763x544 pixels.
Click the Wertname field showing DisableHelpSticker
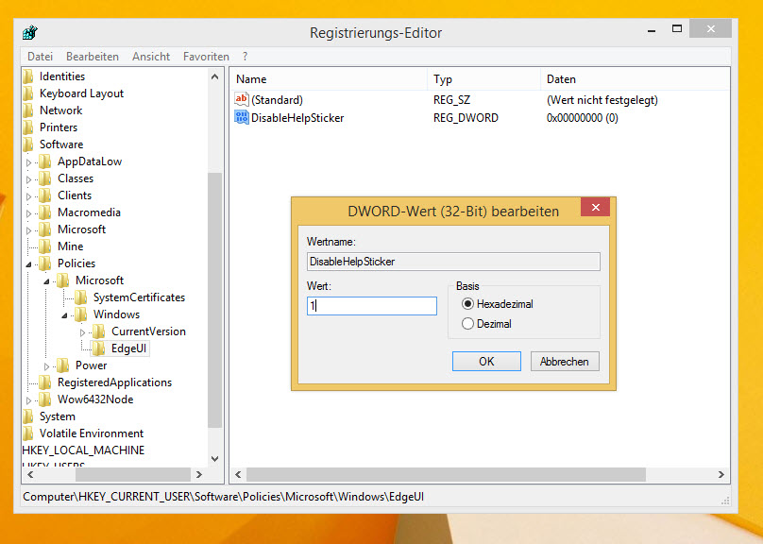[x=453, y=262]
